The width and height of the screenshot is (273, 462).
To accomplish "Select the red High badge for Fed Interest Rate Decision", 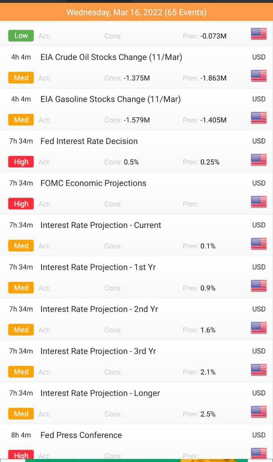I will (21, 162).
